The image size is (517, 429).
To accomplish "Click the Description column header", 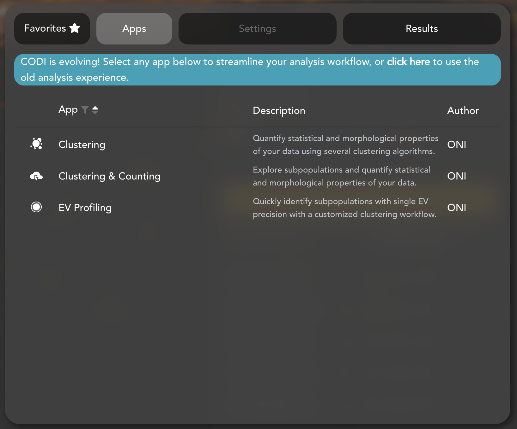I will (x=279, y=111).
